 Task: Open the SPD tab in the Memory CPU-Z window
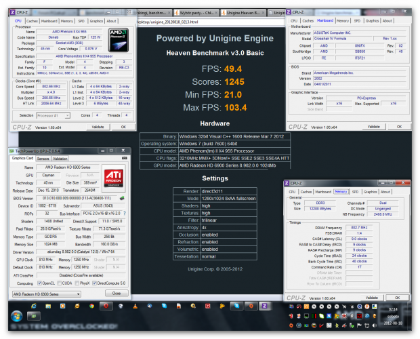(x=354, y=191)
